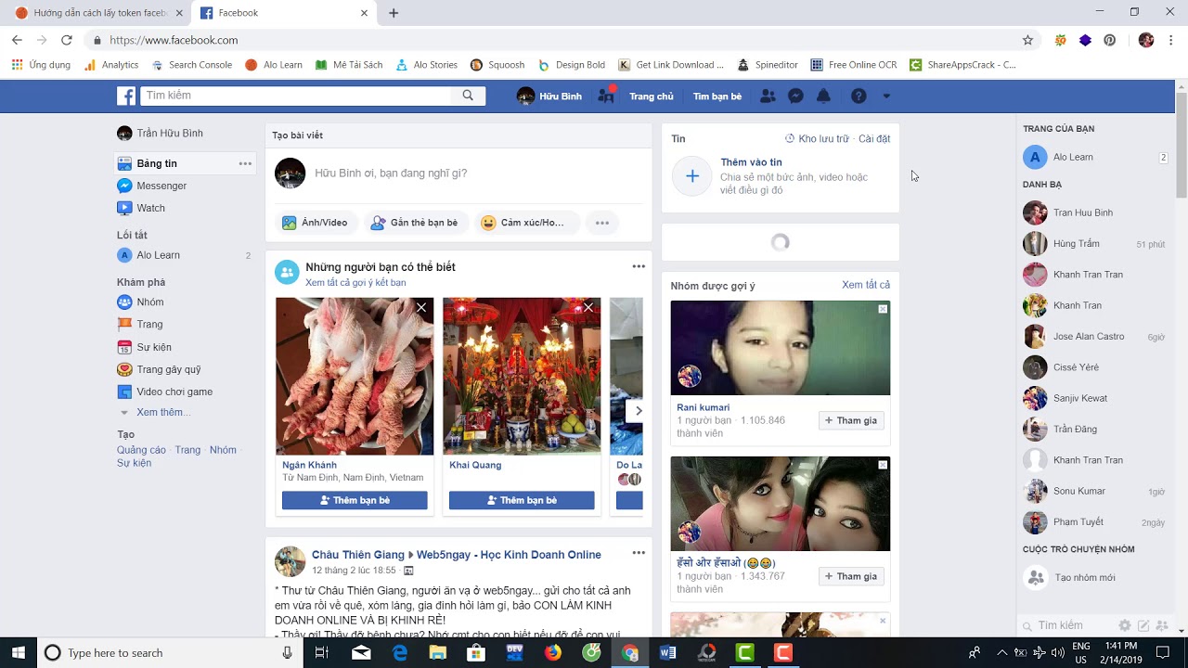
Task: Open Nhóm in Khám phá list
Action: tap(149, 302)
